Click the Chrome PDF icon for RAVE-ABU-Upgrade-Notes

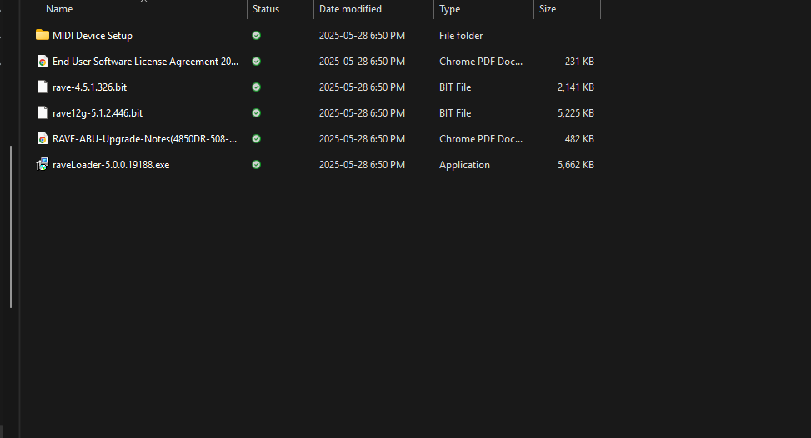tap(43, 138)
